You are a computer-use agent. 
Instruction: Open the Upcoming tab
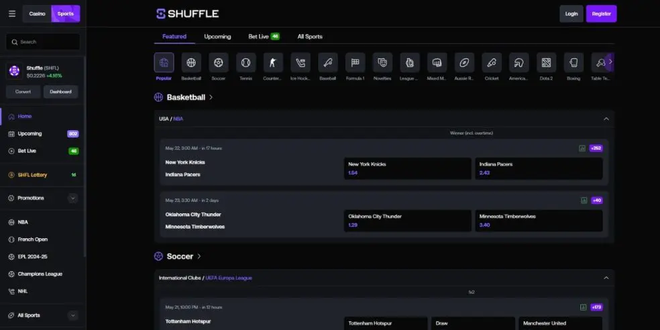point(217,37)
